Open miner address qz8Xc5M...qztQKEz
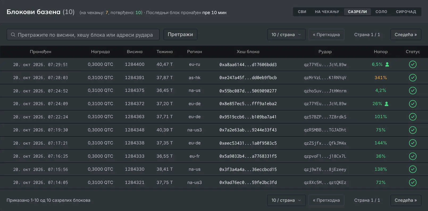Screen dimensions: 428x211 [325, 182]
